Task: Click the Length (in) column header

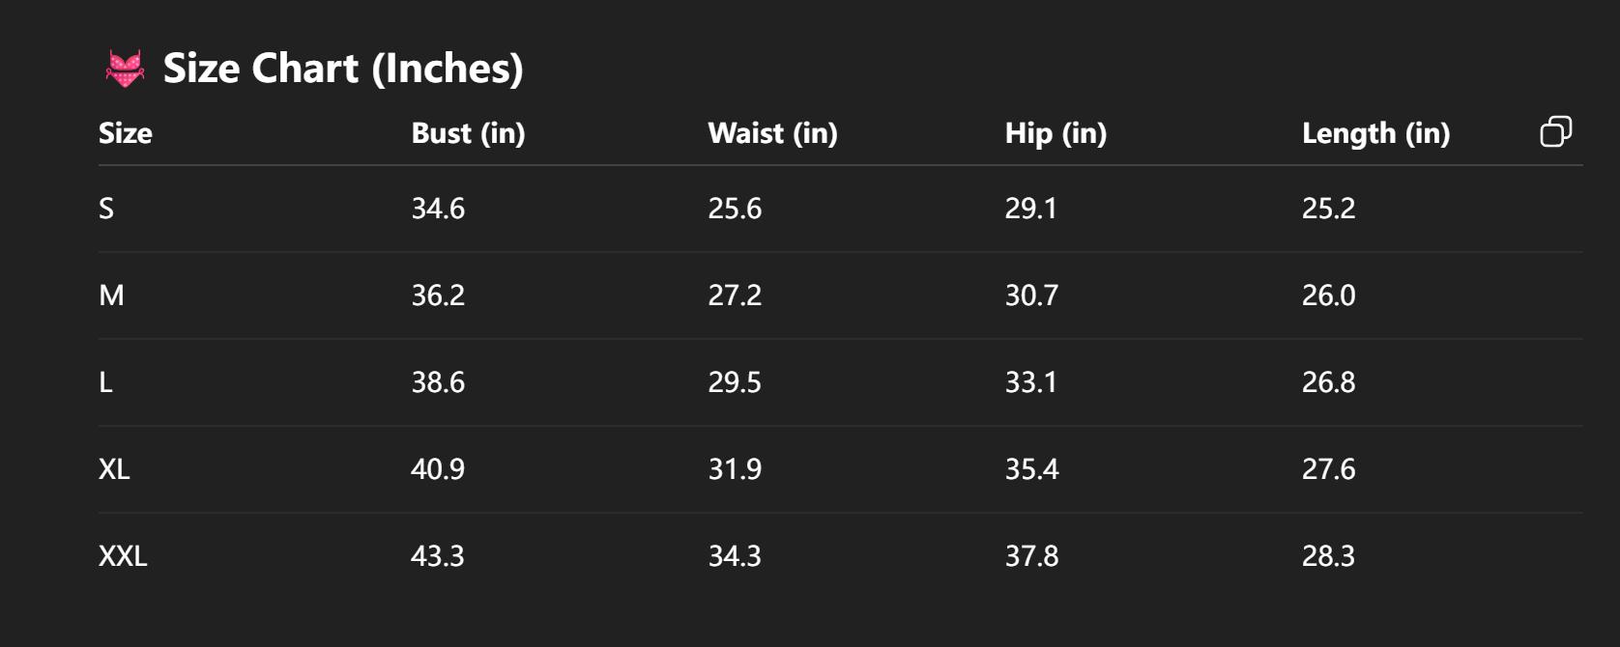Action: 1375,133
